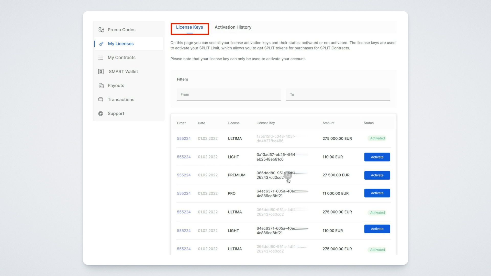Open order link in the PRO row
The width and height of the screenshot is (491, 276).
(x=184, y=193)
